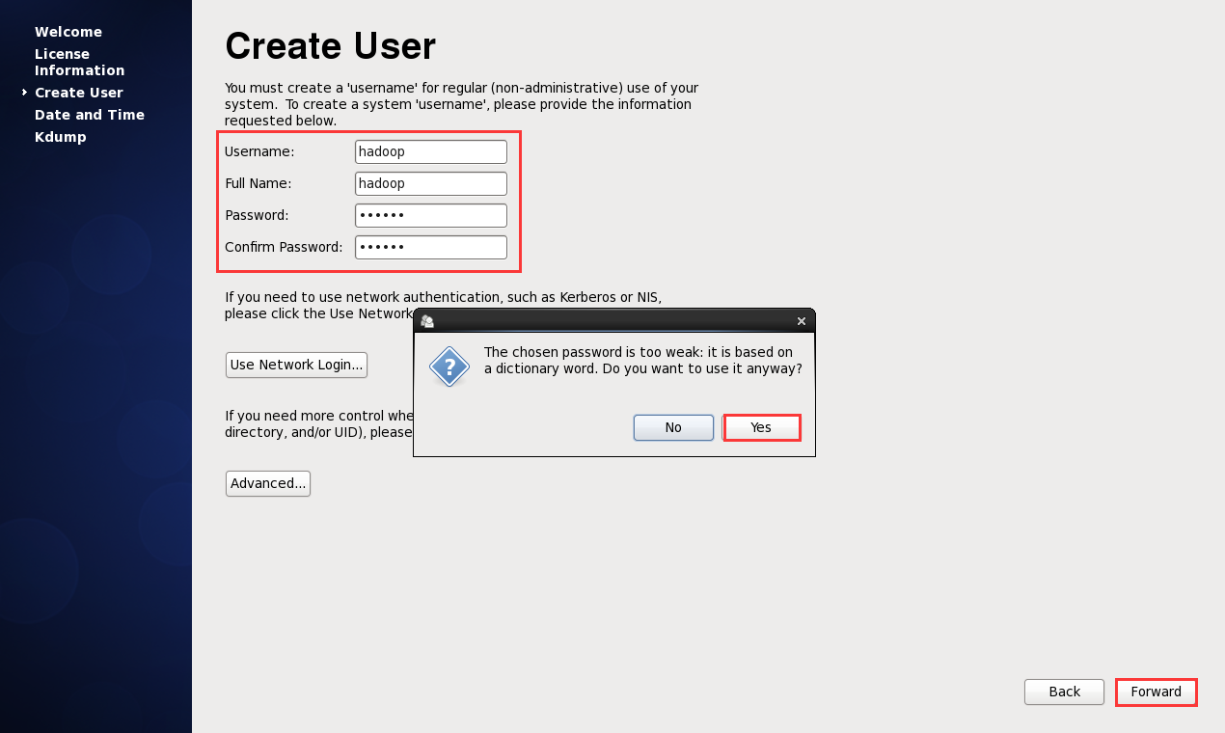
Task: Focus the Confirm Password field
Action: pyautogui.click(x=431, y=247)
